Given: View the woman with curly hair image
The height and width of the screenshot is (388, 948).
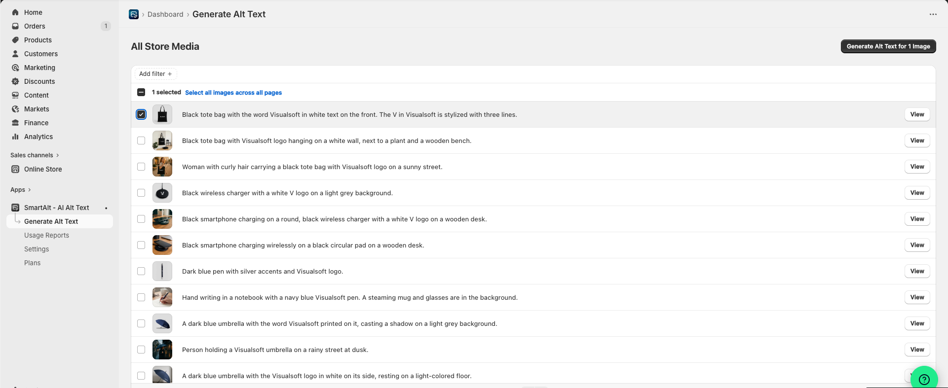Looking at the screenshot, I should [x=917, y=167].
